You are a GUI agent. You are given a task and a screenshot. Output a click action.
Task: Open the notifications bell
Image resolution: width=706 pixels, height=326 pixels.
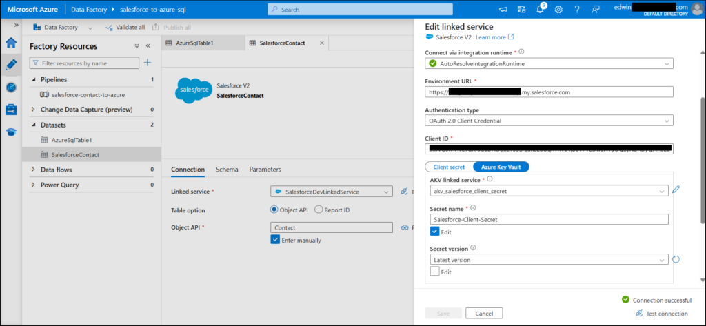541,9
